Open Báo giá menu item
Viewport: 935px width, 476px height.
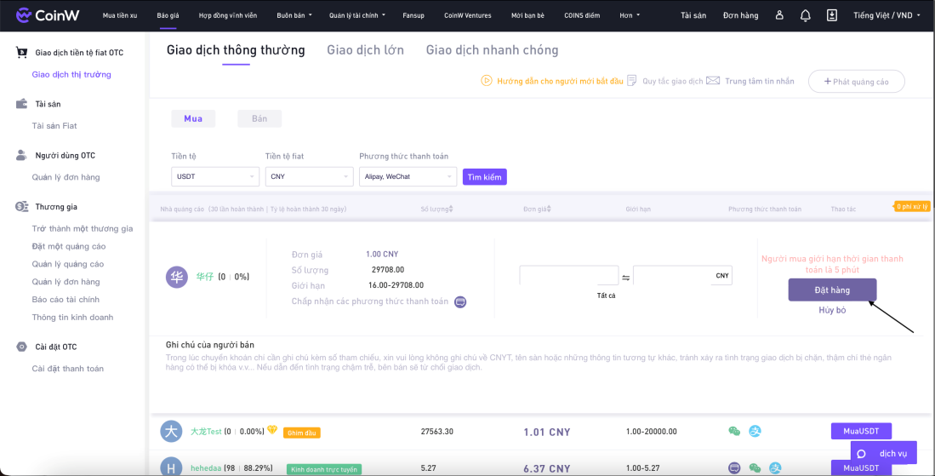tap(168, 15)
